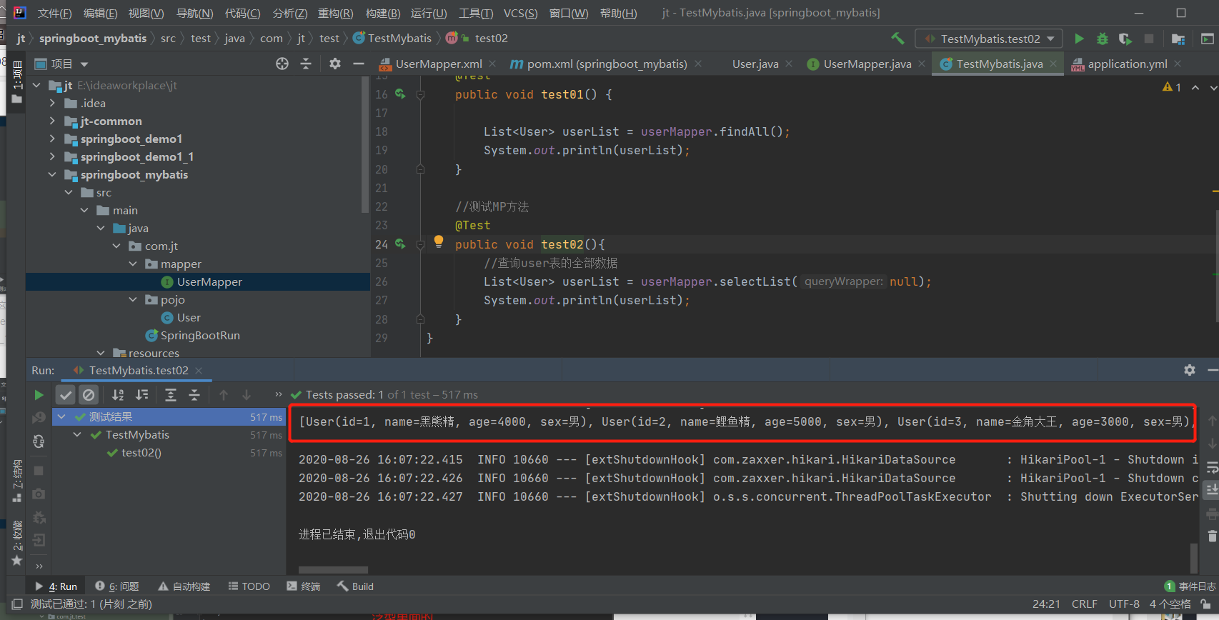
Task: Toggle show ignored tests filter
Action: pyautogui.click(x=89, y=395)
